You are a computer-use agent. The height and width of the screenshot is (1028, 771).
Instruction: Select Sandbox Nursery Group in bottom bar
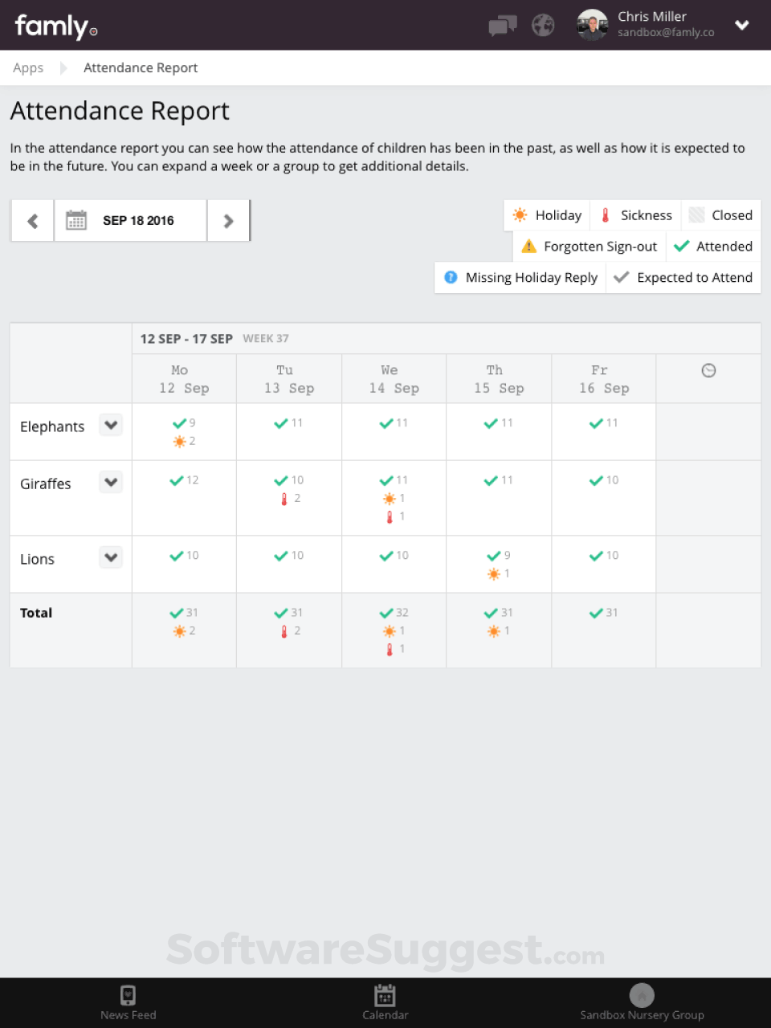coord(642,1002)
